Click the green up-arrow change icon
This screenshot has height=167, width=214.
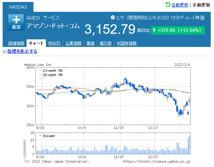pos(154,30)
